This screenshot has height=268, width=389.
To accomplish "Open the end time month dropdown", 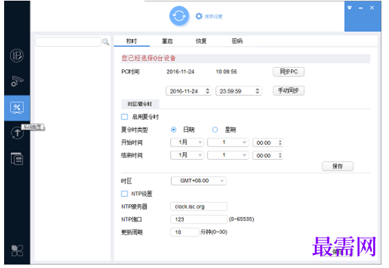I will pyautogui.click(x=187, y=155).
